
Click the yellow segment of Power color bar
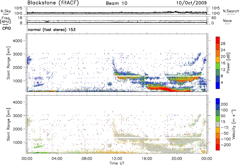(x=217, y=60)
